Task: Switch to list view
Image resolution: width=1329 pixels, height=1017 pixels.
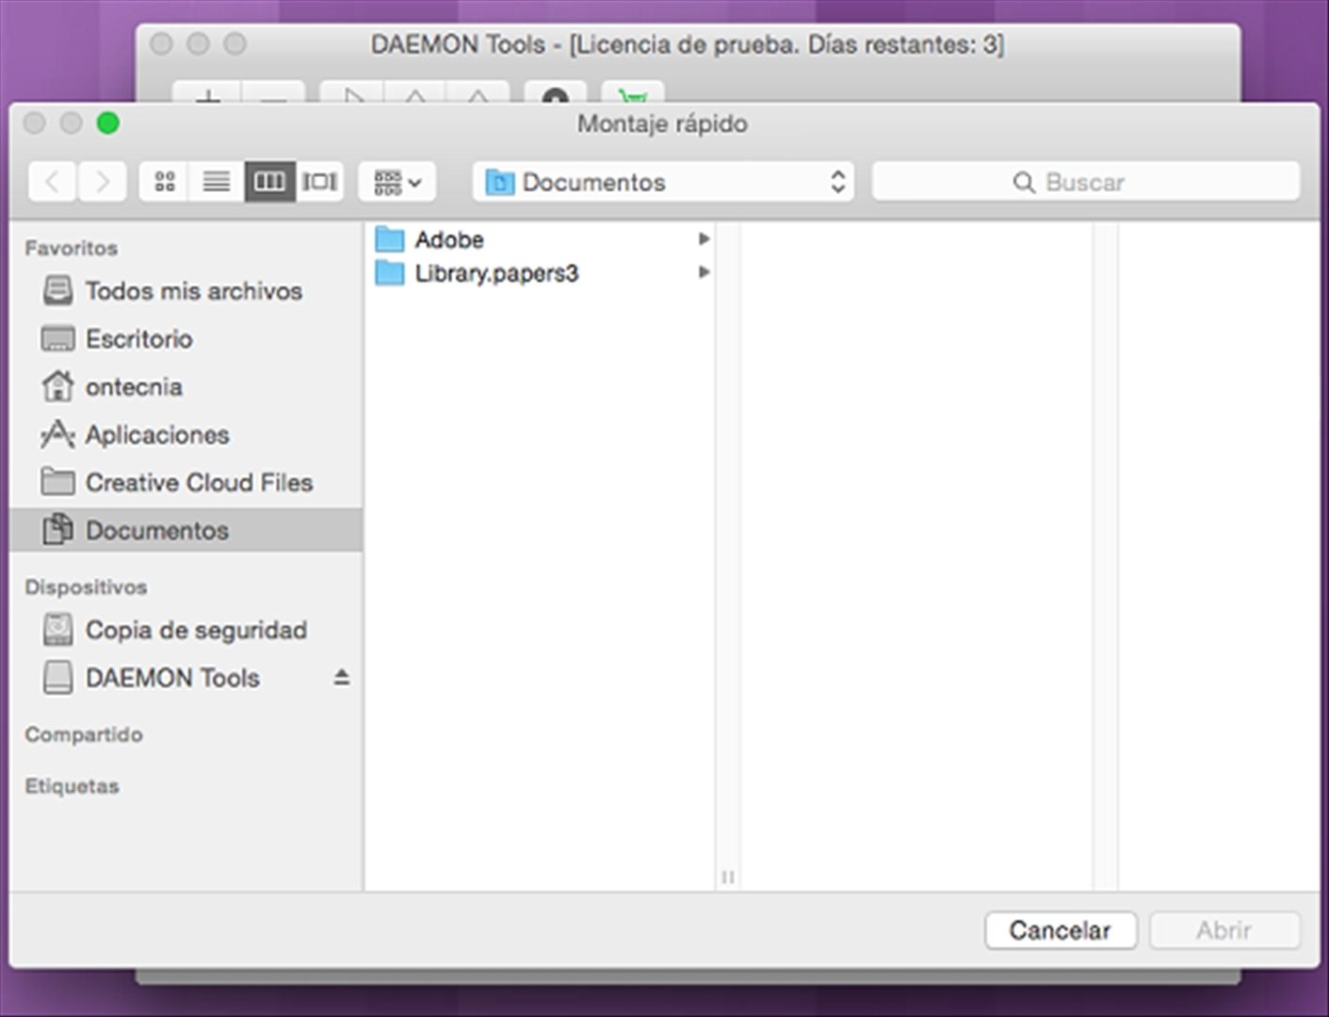Action: point(217,182)
